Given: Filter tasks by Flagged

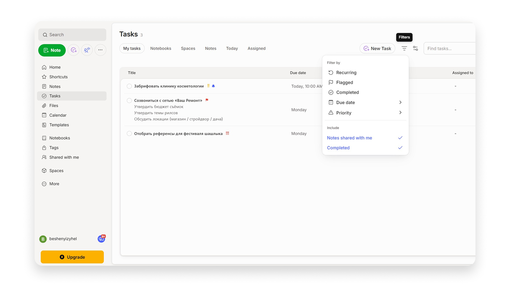Looking at the screenshot, I should click(x=365, y=82).
